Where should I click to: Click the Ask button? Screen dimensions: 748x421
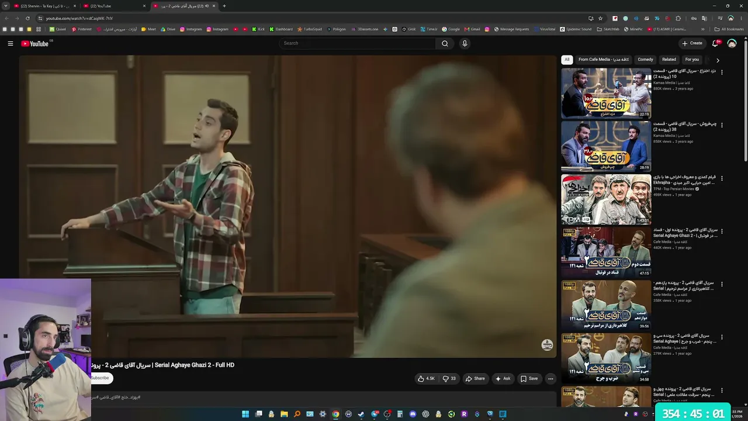pos(503,378)
